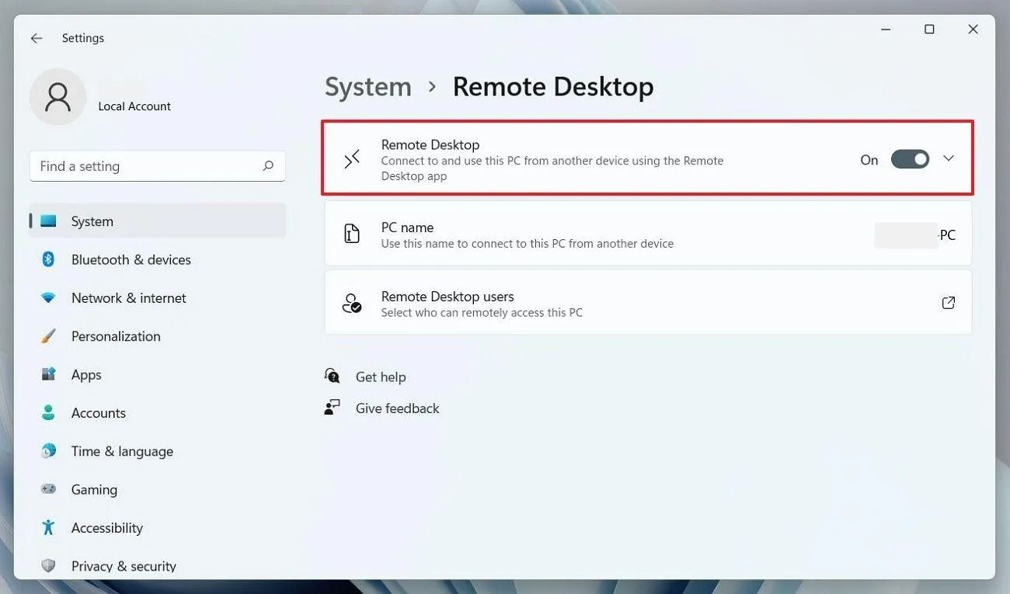Turn off the Remote Desktop toggle
The height and width of the screenshot is (594, 1010).
pyautogui.click(x=910, y=159)
